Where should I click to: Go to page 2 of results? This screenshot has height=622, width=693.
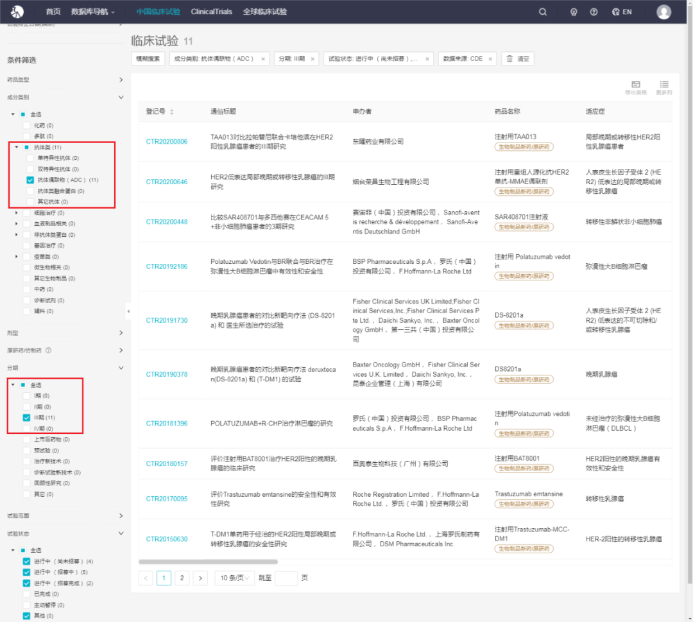[182, 578]
